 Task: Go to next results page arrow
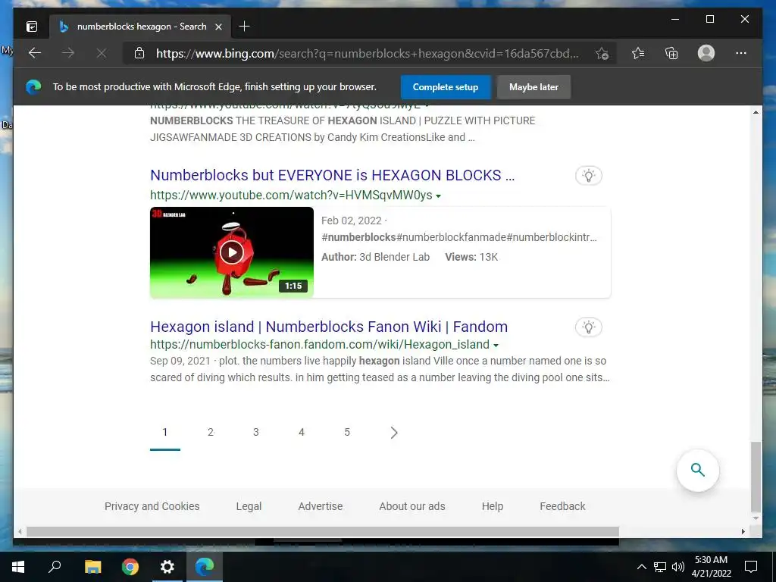pos(394,433)
